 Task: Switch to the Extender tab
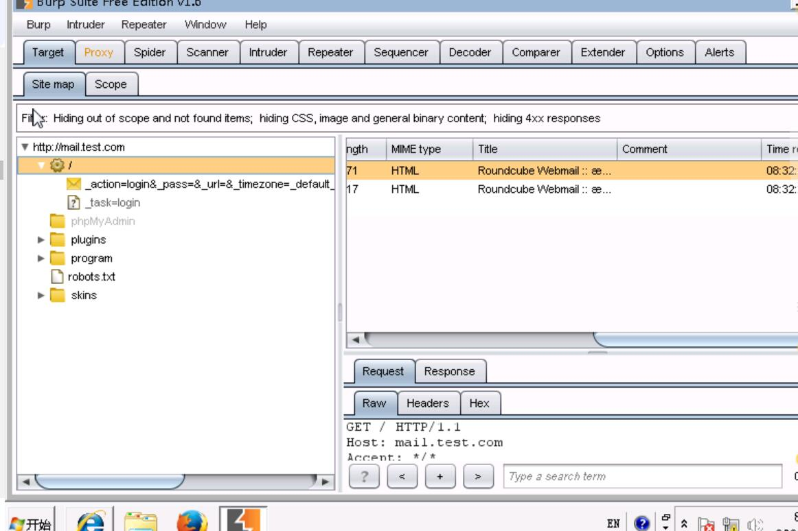[x=603, y=52]
